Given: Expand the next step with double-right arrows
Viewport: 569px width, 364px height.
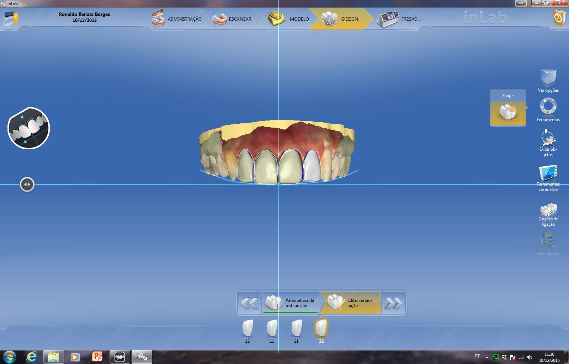Looking at the screenshot, I should tap(393, 303).
